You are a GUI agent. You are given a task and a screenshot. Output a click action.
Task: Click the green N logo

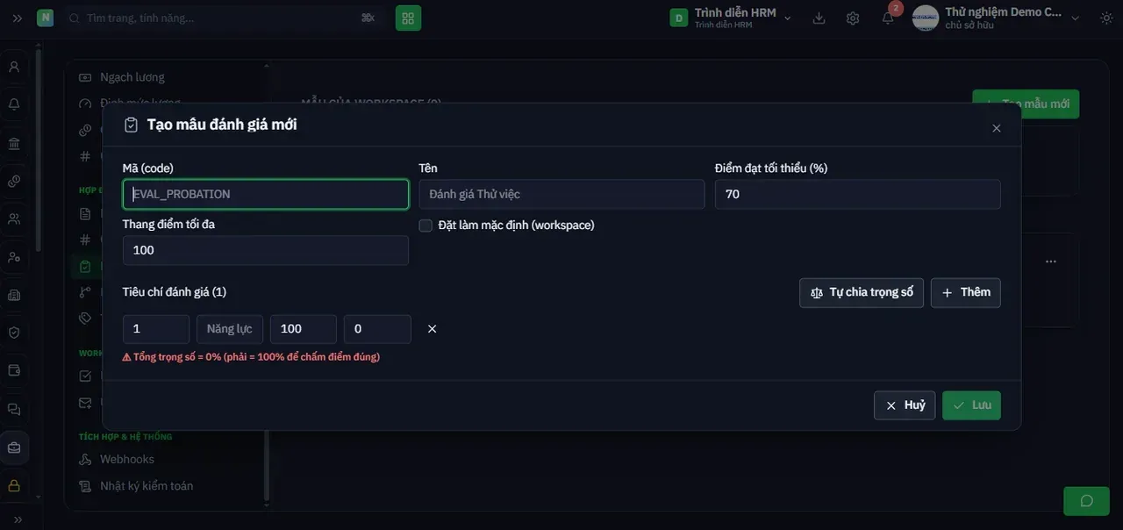pos(45,18)
